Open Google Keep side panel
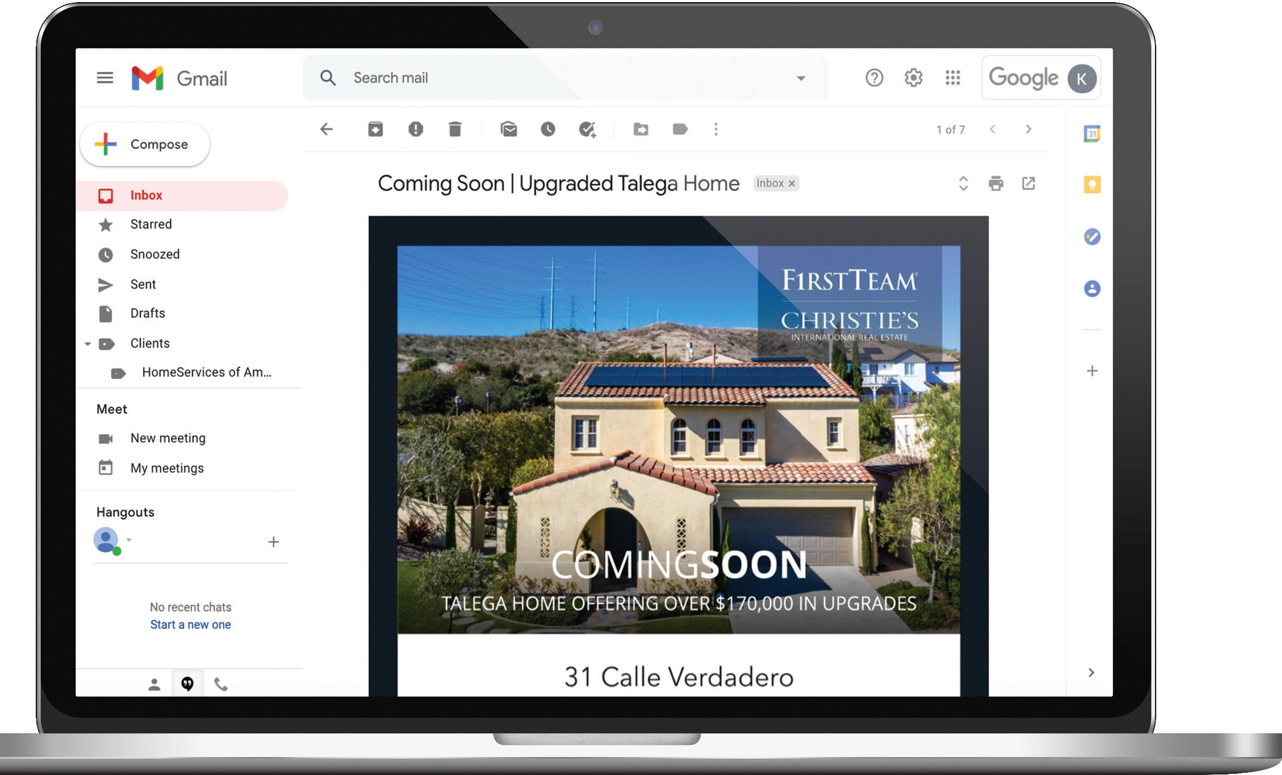 point(1092,184)
